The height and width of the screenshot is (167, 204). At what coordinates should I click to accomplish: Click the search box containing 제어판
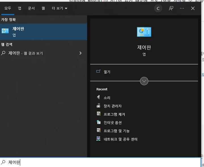[x=100, y=162]
